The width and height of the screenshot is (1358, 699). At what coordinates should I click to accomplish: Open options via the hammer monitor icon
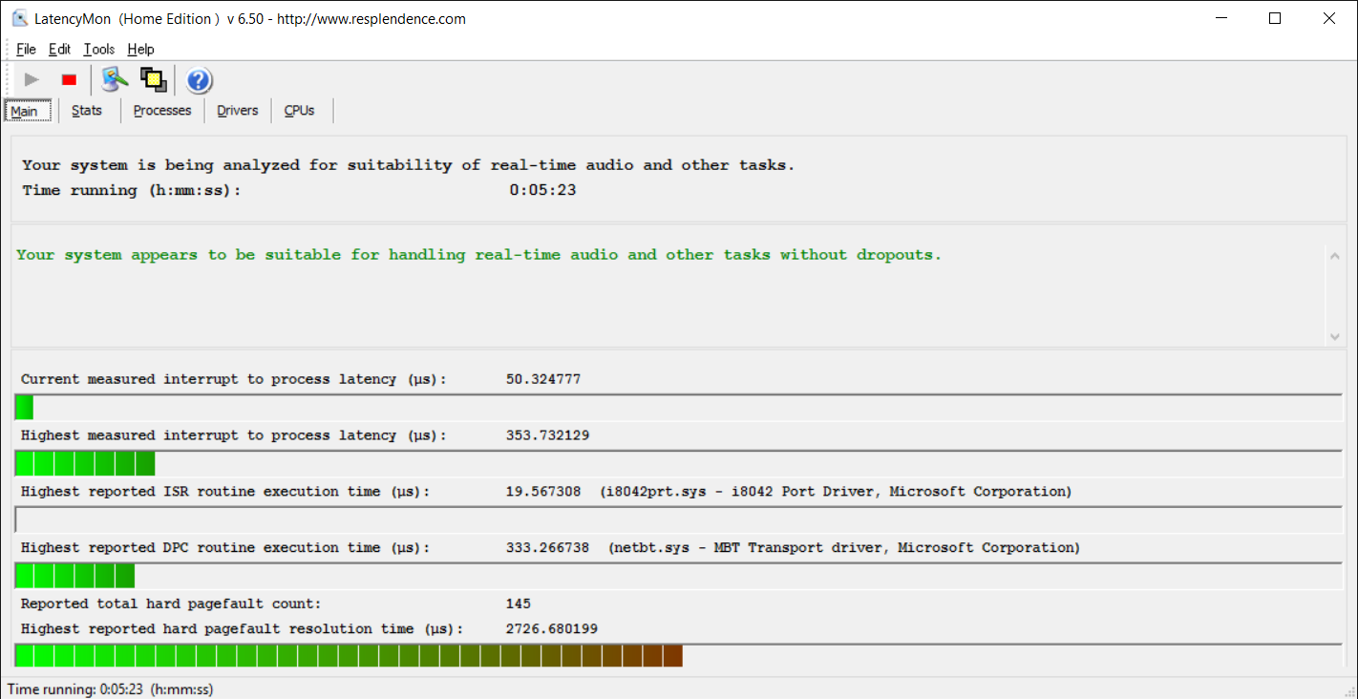click(115, 80)
